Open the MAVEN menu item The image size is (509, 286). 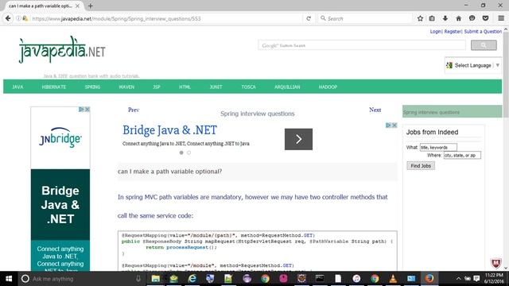point(126,87)
